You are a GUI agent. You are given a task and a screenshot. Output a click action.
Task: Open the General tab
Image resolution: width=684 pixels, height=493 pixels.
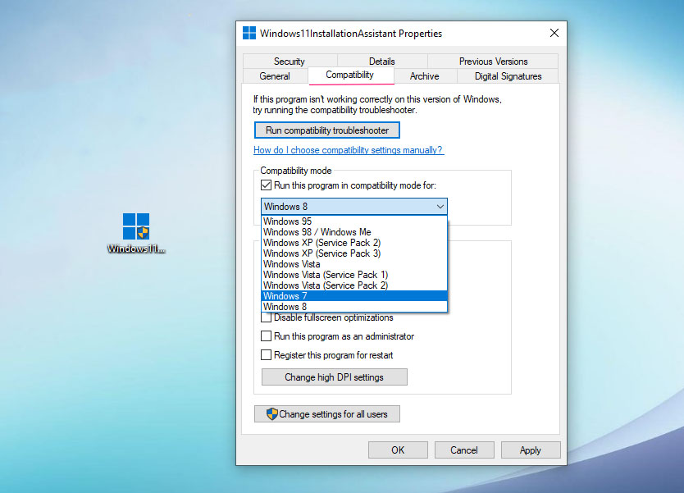pyautogui.click(x=275, y=76)
